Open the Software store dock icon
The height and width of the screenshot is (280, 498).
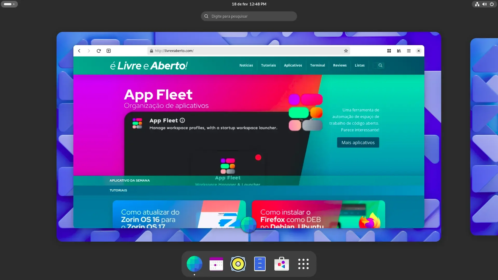tap(281, 264)
